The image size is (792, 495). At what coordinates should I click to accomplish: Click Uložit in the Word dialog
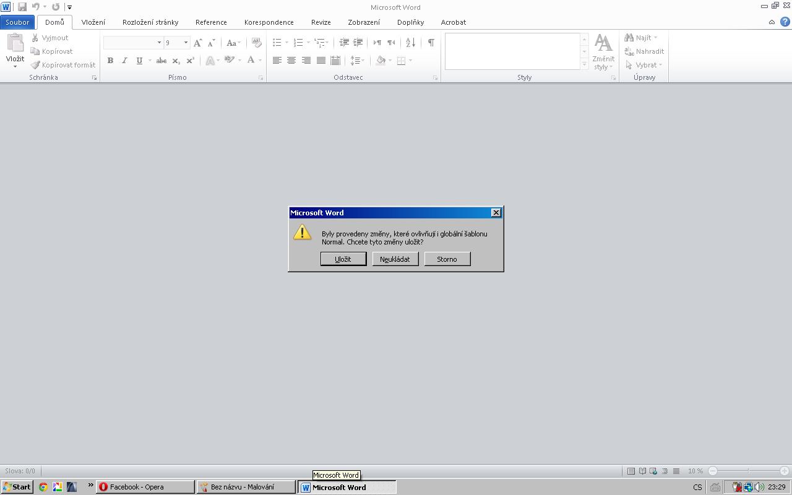pos(343,259)
